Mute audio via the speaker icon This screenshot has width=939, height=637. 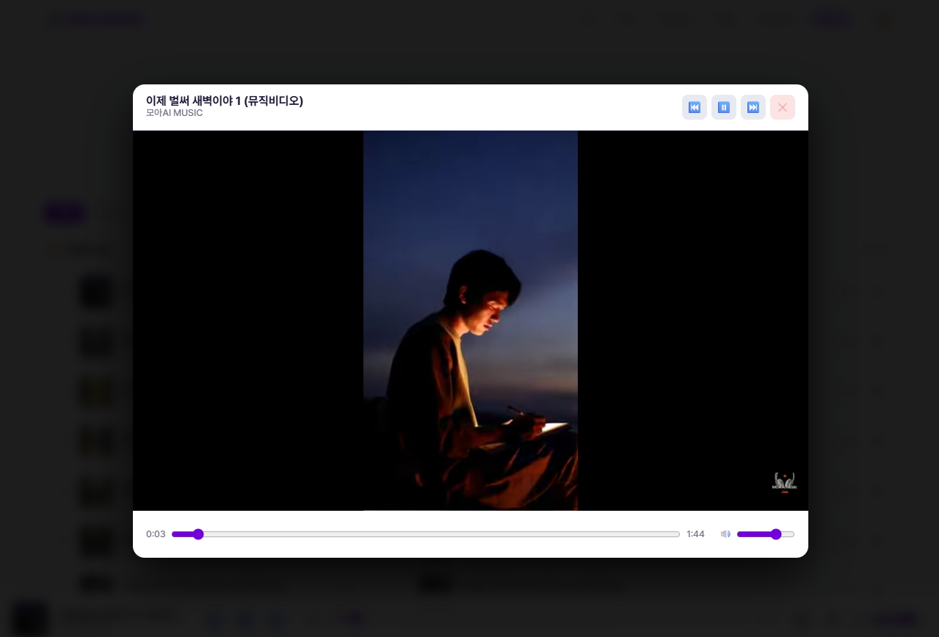coord(725,534)
